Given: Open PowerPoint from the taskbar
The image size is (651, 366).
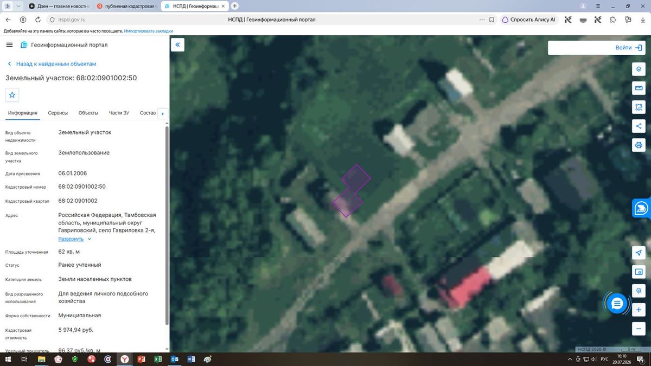Looking at the screenshot, I should tap(141, 359).
